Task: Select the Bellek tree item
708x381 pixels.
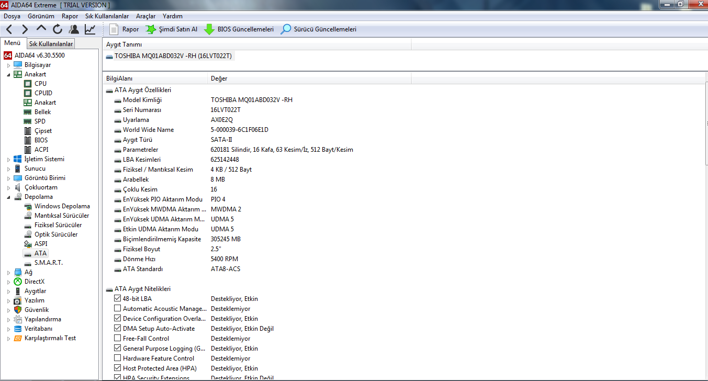Action: click(x=43, y=112)
